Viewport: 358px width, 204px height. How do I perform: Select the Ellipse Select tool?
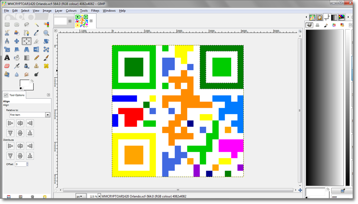click(17, 25)
